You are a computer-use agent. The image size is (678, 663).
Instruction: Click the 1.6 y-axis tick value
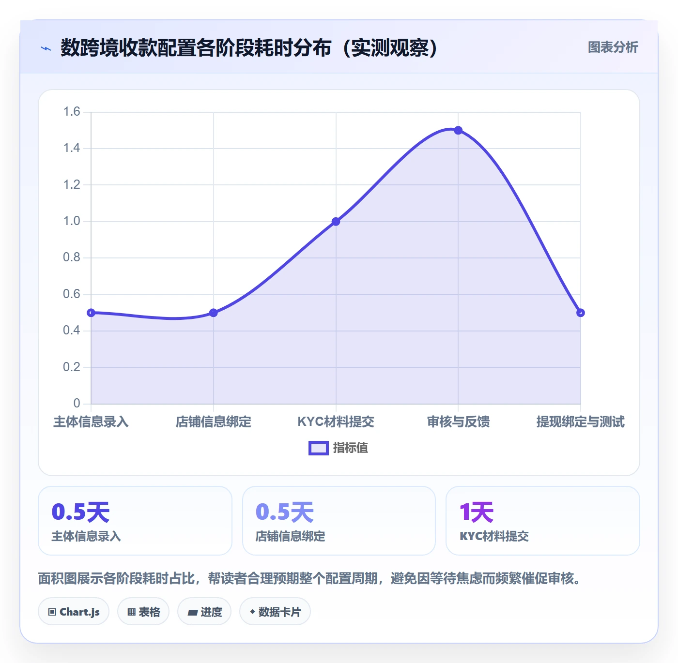point(72,112)
